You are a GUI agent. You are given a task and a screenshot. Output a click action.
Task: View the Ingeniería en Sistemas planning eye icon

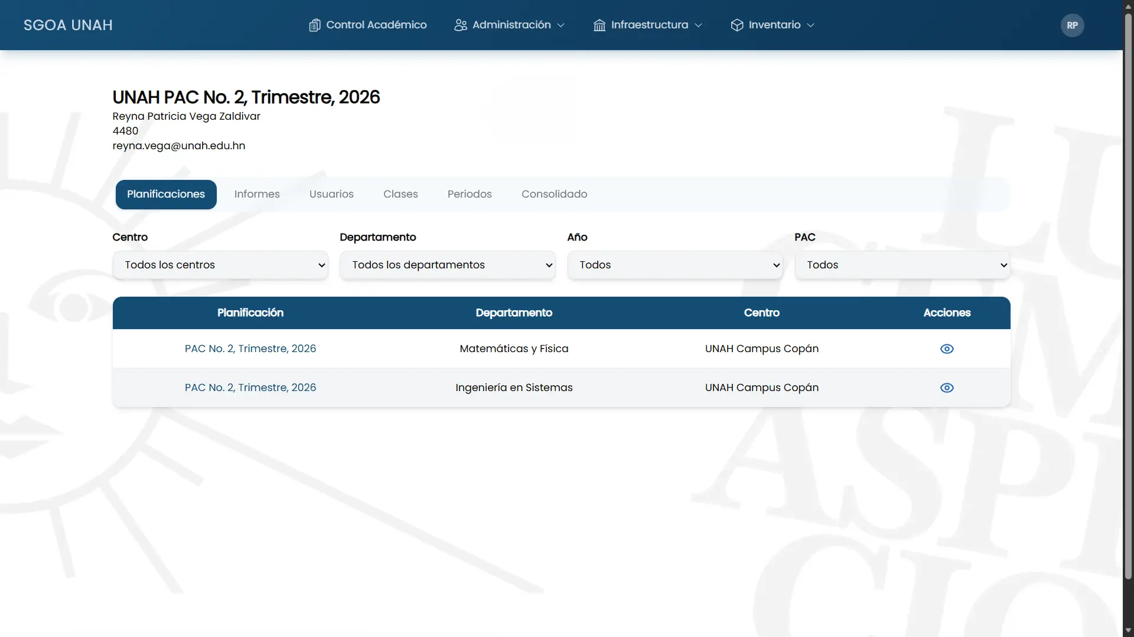click(947, 388)
